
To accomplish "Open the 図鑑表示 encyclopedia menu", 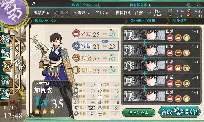I will pos(81,13).
